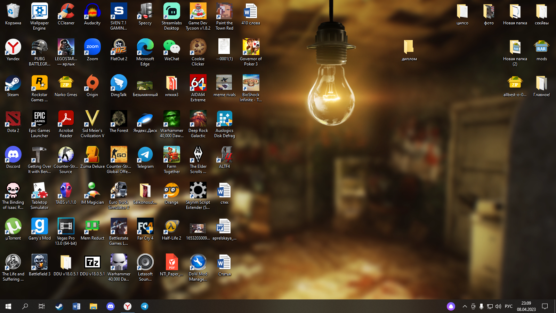Click the PUBG BATTLEGROUNDS desktop icon
Viewport: 556px width, 313px height.
pyautogui.click(x=40, y=52)
